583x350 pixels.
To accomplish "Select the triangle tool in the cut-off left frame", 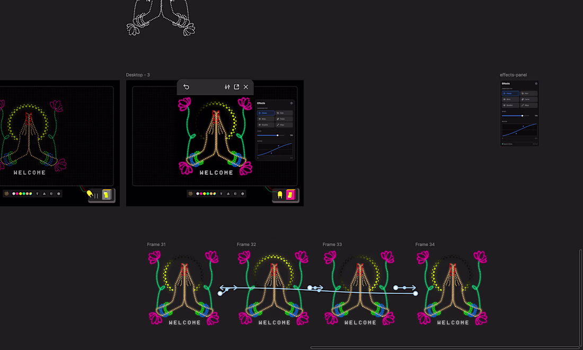I will pos(44,194).
